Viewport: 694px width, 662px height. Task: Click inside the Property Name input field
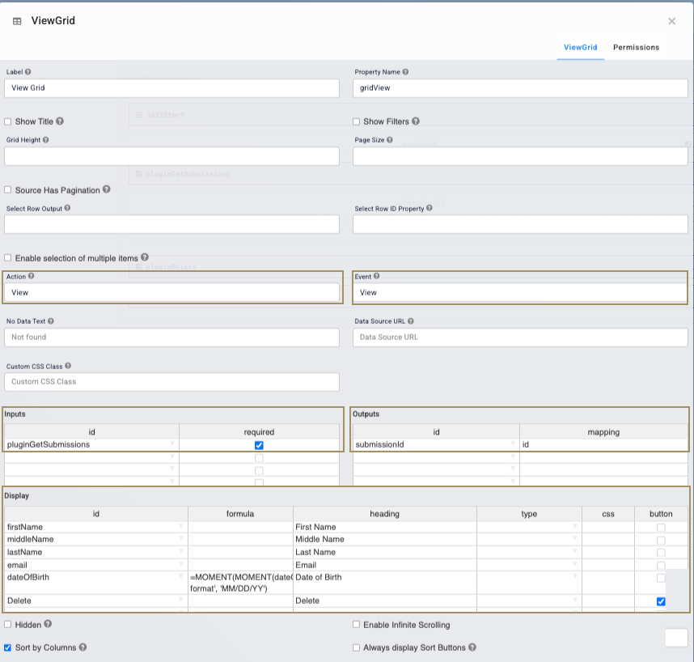(x=518, y=88)
